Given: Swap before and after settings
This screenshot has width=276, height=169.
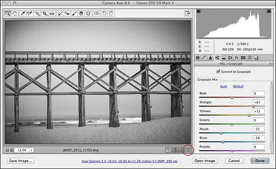Looking at the screenshot, I should point(175,150).
